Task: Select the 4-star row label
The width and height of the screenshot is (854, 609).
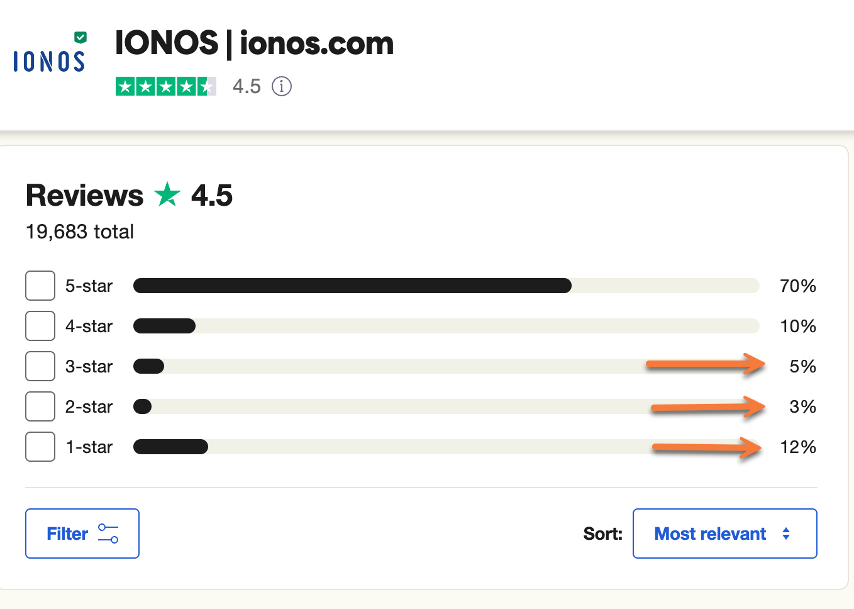Action: coord(88,326)
